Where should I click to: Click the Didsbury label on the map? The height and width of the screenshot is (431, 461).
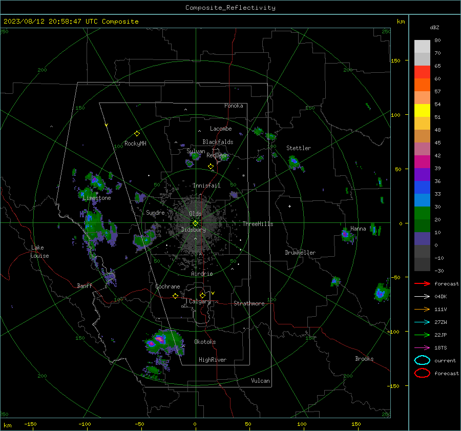[193, 230]
